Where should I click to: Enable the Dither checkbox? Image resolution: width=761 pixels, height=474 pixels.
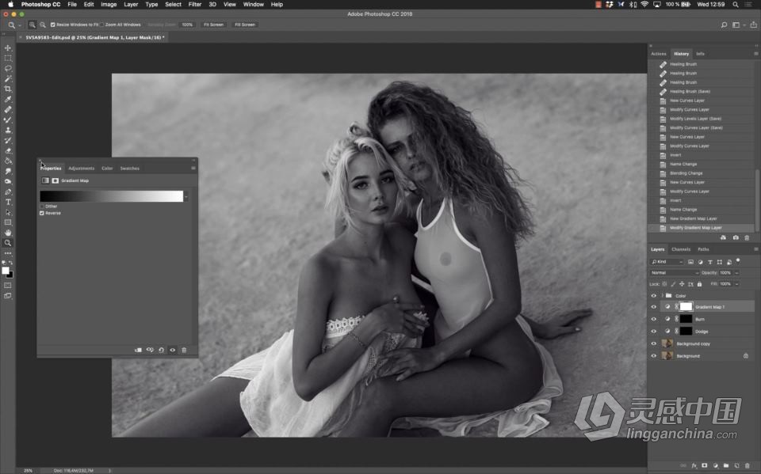click(x=43, y=207)
